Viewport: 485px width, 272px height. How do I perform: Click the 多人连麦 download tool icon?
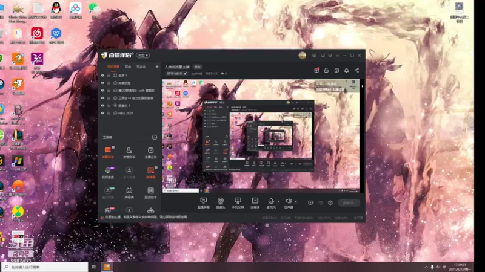pos(129,172)
